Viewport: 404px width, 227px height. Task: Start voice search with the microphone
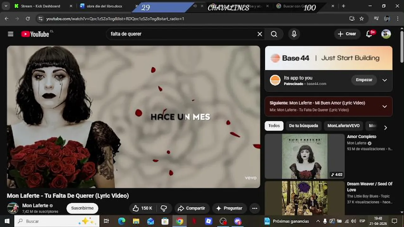[294, 34]
